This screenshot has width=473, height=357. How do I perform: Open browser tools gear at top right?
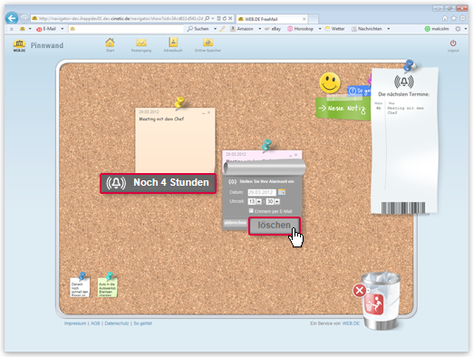click(x=463, y=18)
